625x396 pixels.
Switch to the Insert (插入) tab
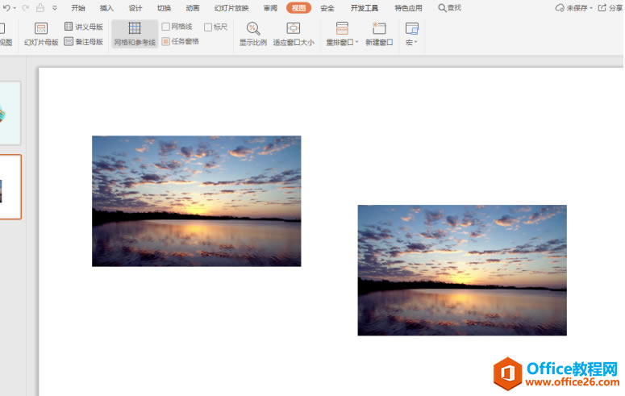tap(106, 8)
